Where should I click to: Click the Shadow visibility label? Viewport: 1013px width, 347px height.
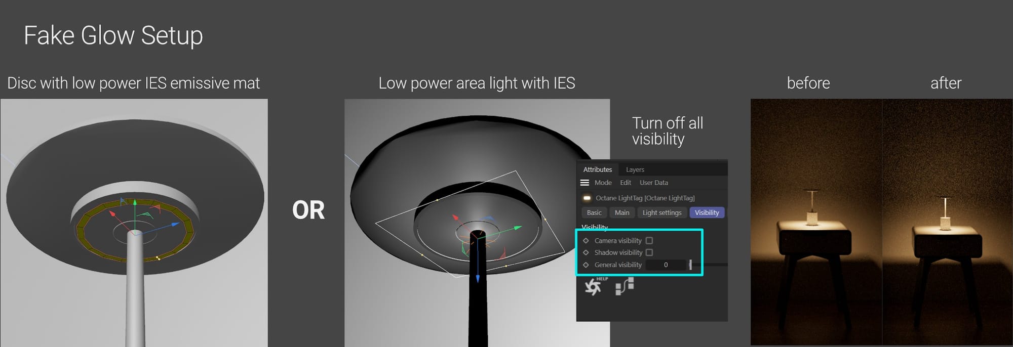(618, 252)
